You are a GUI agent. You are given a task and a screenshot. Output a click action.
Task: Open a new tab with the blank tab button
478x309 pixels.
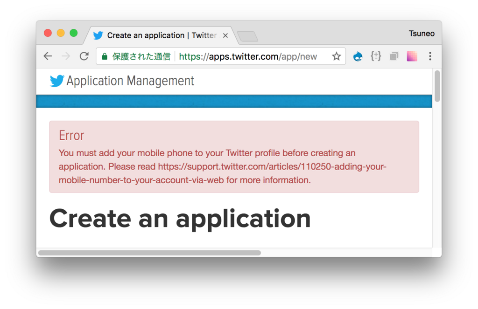click(x=247, y=36)
